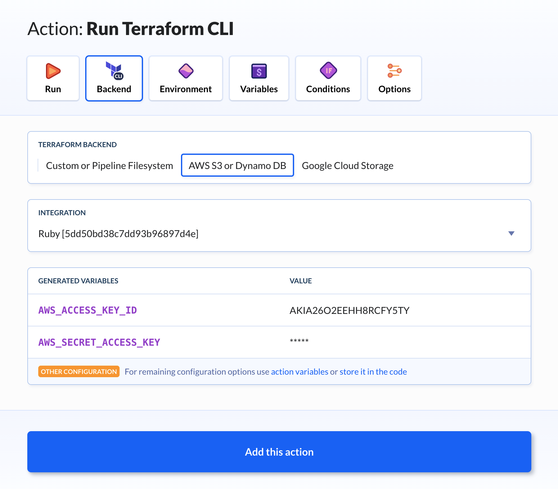
Task: Click the Ruby integration selected value
Action: [x=118, y=234]
